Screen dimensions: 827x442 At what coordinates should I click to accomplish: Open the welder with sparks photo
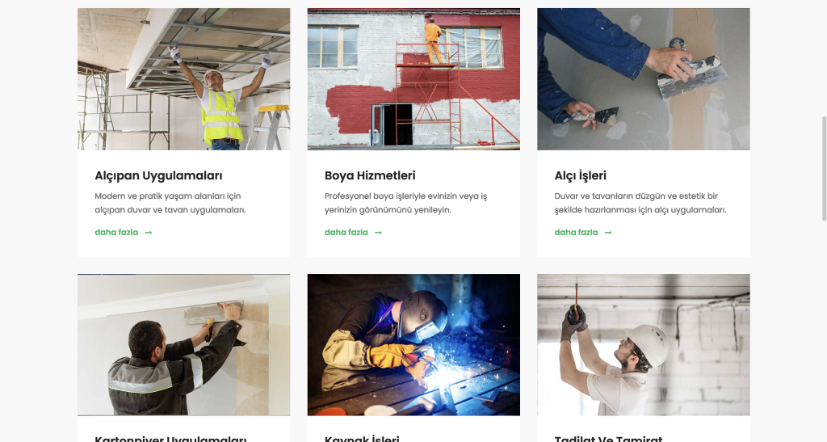tap(413, 344)
